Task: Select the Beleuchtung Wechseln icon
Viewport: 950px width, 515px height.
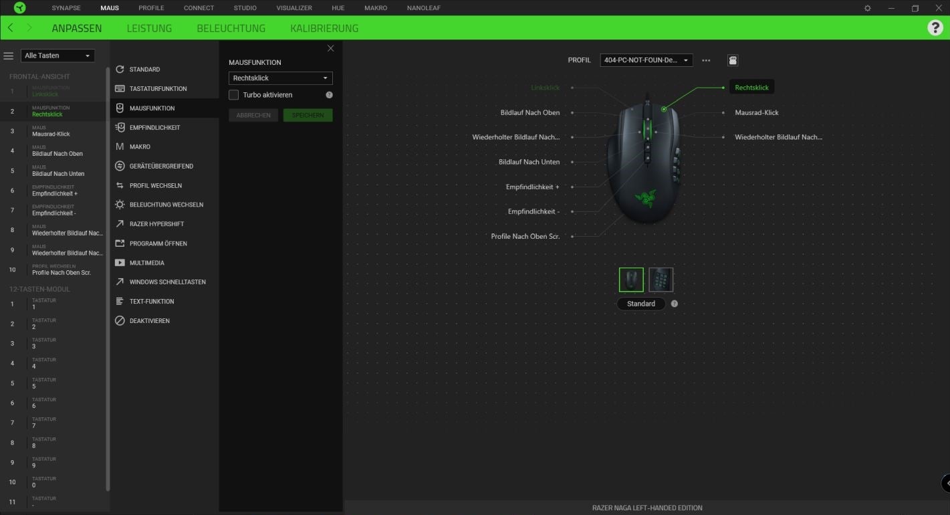Action: 120,205
